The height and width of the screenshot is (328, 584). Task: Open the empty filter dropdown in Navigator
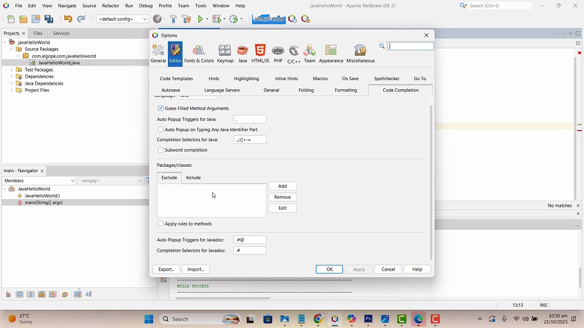111,181
